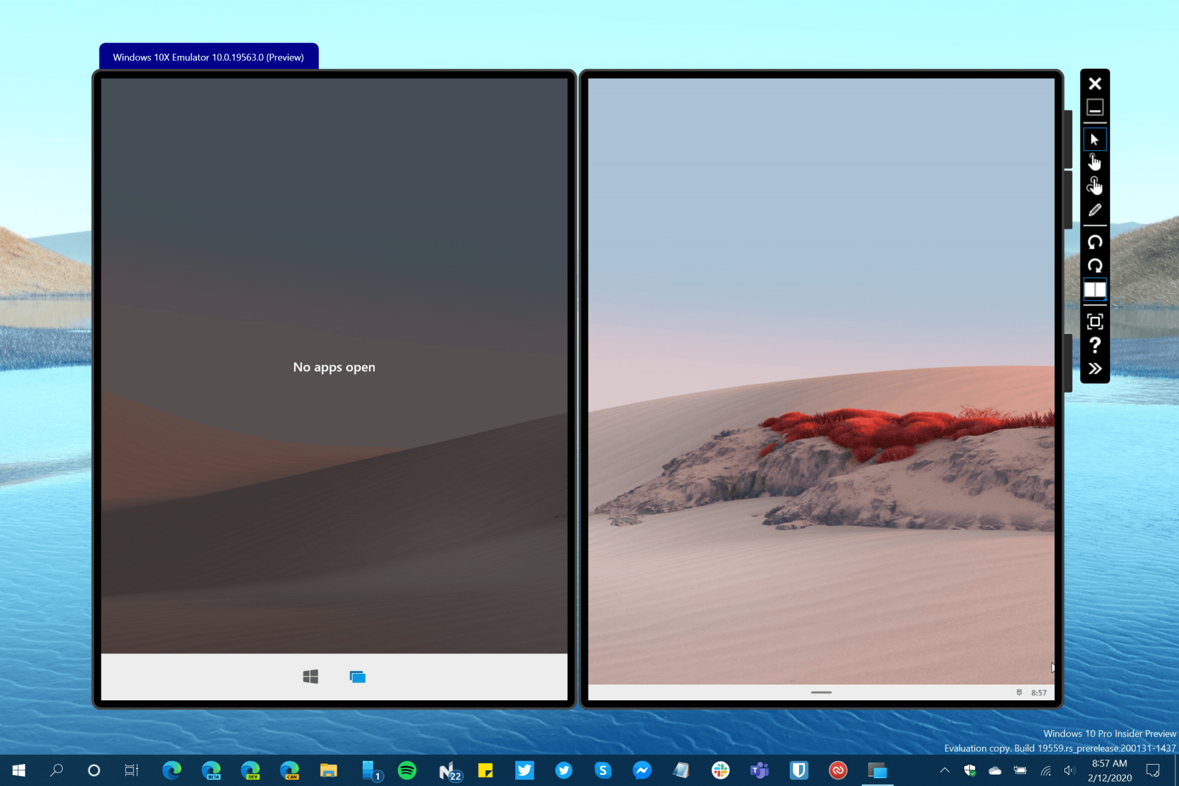Open the host Windows Start menu
The image size is (1179, 786).
[x=18, y=770]
